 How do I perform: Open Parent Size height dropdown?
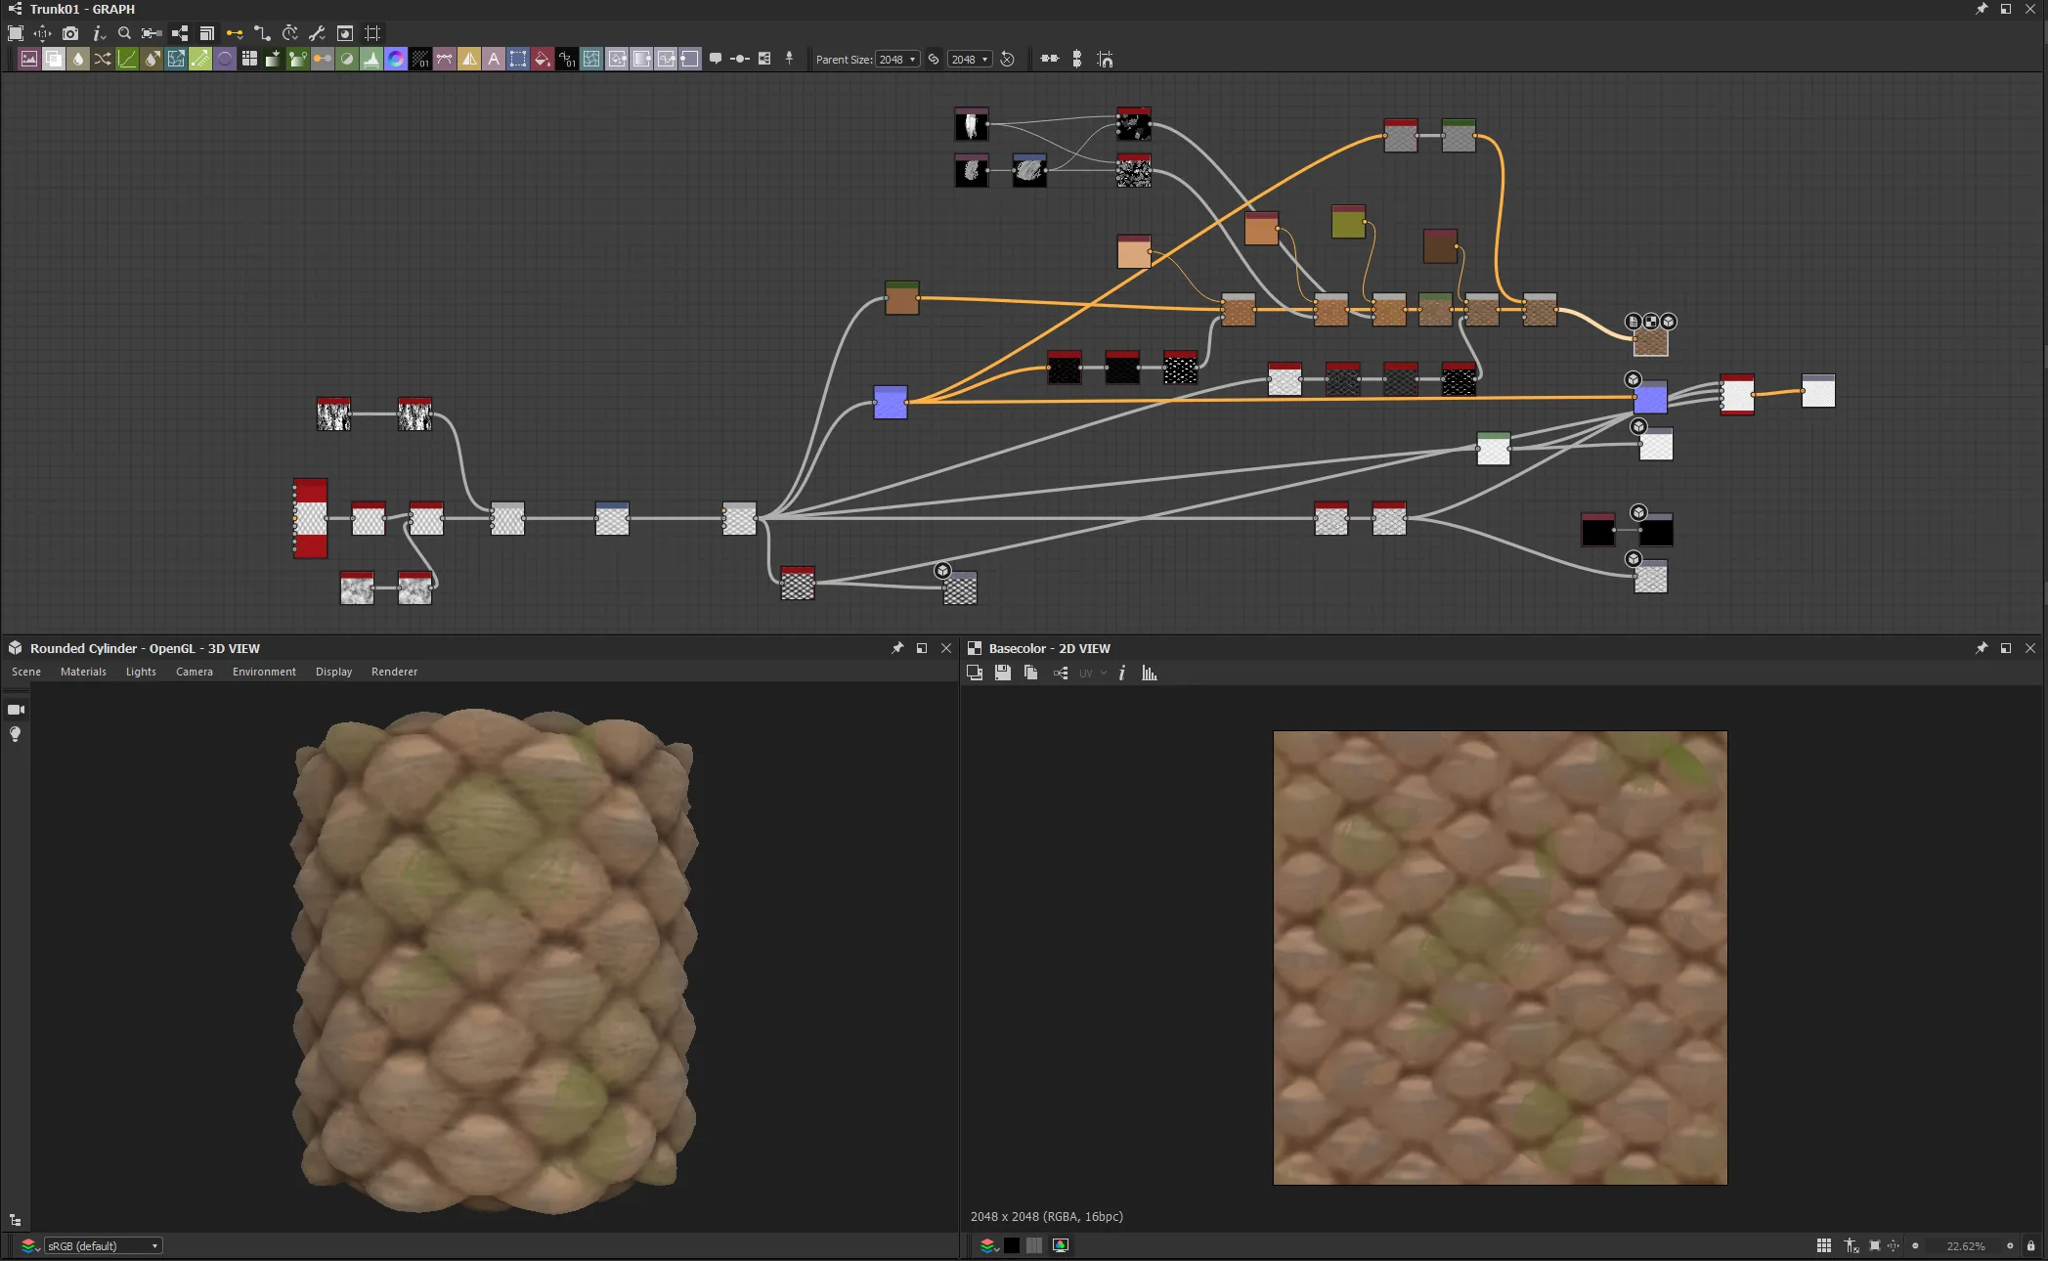(x=970, y=59)
